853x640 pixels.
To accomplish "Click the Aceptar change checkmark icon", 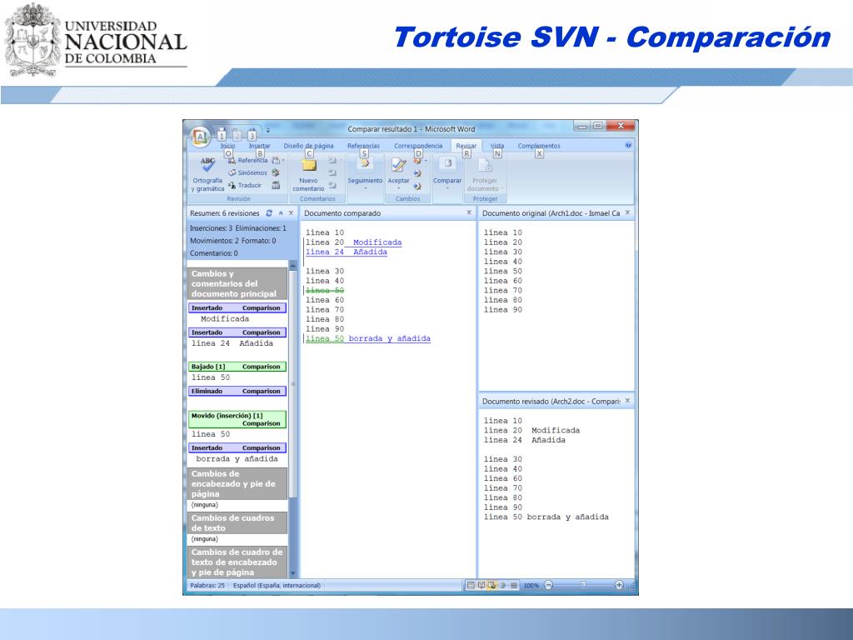I will (x=399, y=165).
